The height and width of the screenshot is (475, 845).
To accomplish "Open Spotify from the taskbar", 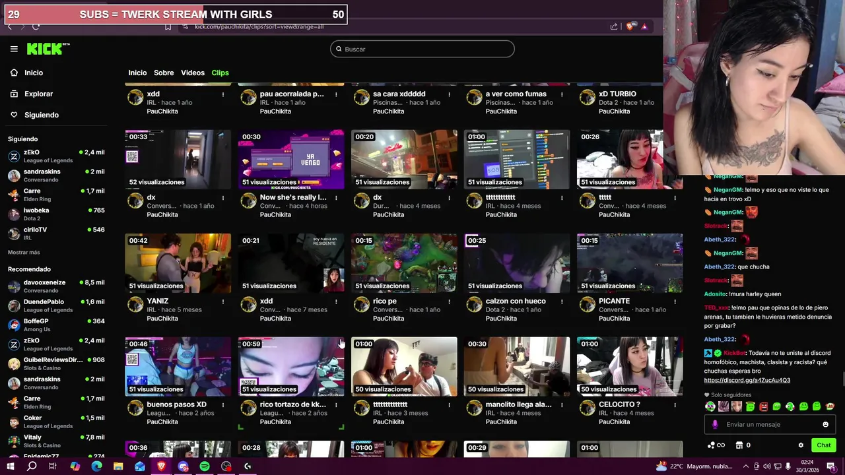I will 205,466.
